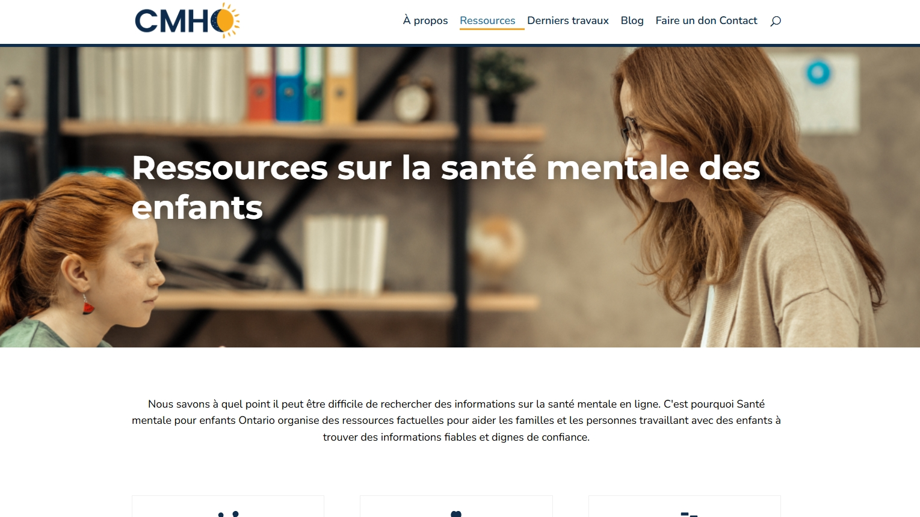Go to the Blog page
Screen dimensions: 920x517
click(632, 20)
